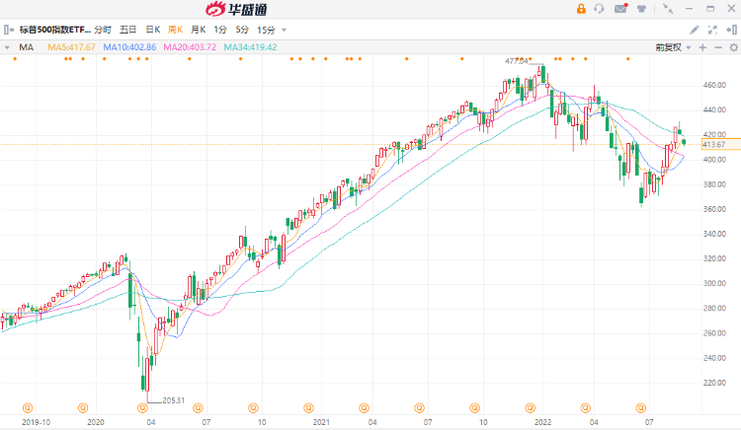Viewport: 741px width, 430px height.
Task: Collapse the MA indicator arrow
Action: pyautogui.click(x=9, y=46)
